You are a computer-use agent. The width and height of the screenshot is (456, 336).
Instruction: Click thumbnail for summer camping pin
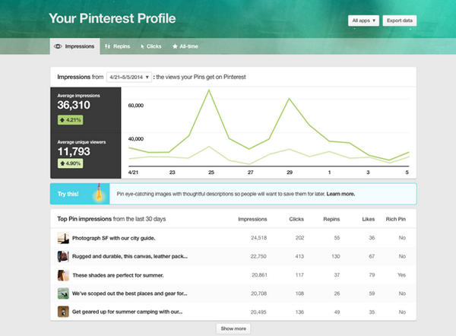pyautogui.click(x=63, y=311)
